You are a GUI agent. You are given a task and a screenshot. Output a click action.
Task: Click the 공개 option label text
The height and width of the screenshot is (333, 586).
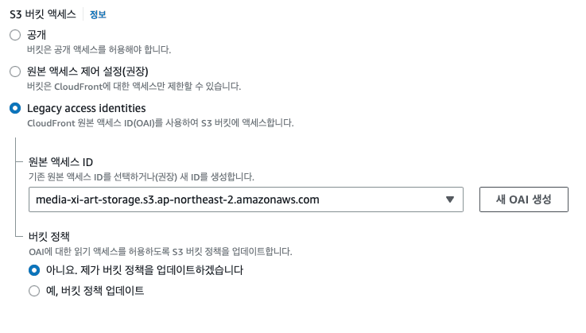(37, 36)
